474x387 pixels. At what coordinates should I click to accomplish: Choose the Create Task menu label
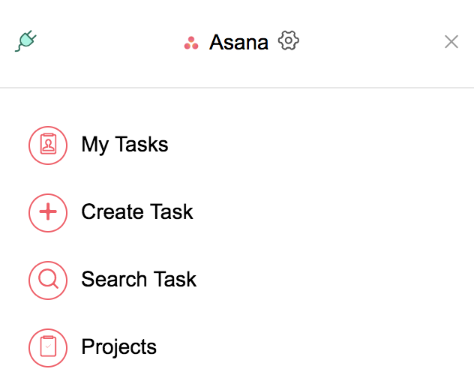point(137,212)
